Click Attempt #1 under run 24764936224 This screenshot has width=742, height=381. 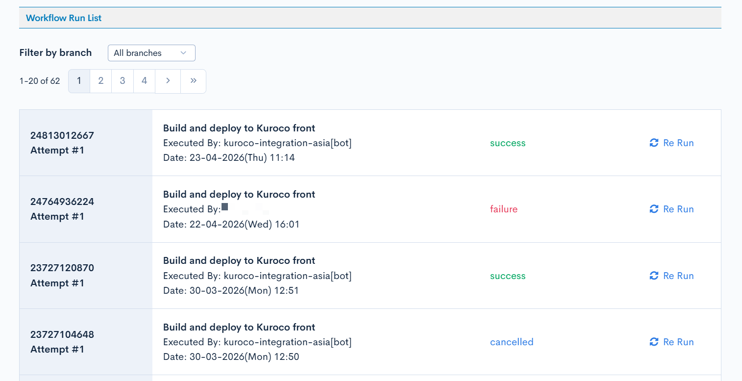point(57,216)
